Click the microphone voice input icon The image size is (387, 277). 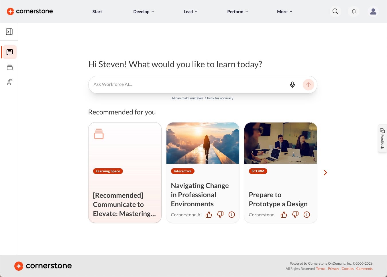tap(292, 84)
